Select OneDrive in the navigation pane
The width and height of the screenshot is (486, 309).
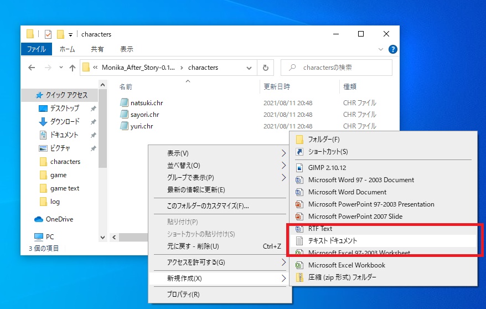(x=59, y=219)
